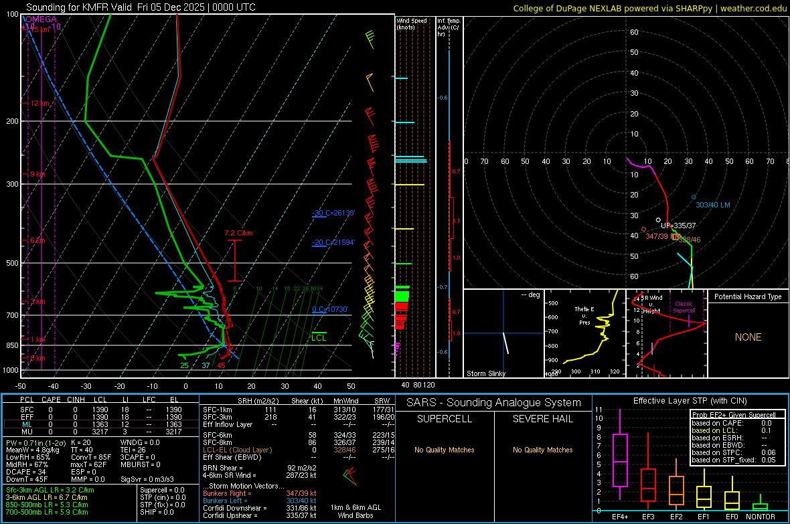Image resolution: width=790 pixels, height=524 pixels.
Task: Click the 'Storm Slinky' inset label
Action: pyautogui.click(x=485, y=373)
